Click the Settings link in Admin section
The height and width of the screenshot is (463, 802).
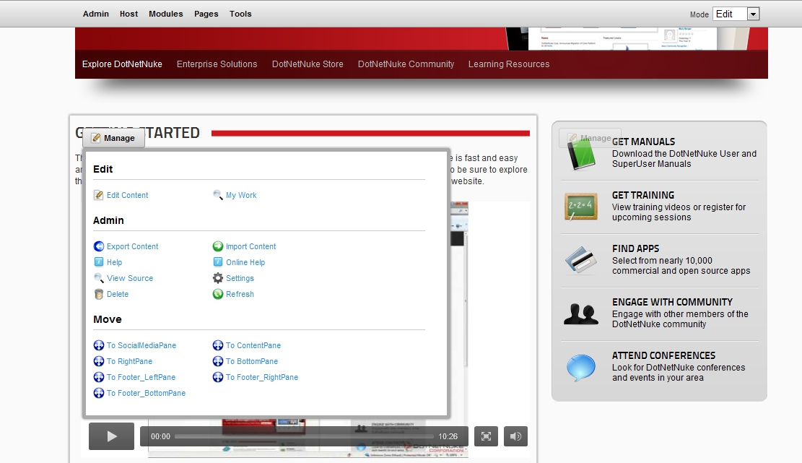click(240, 278)
